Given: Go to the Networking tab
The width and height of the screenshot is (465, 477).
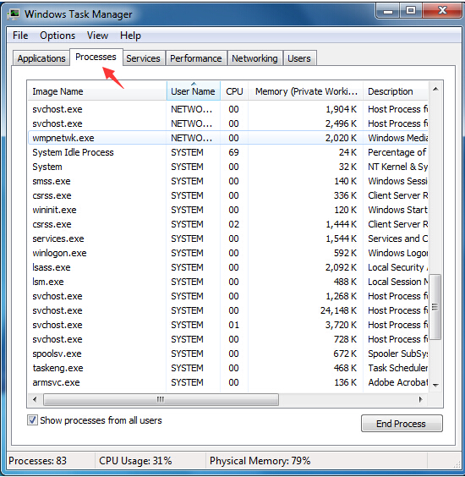Looking at the screenshot, I should (x=254, y=58).
